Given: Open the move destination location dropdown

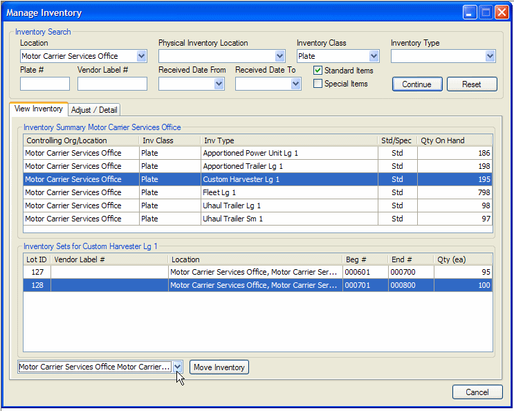Looking at the screenshot, I should [178, 367].
